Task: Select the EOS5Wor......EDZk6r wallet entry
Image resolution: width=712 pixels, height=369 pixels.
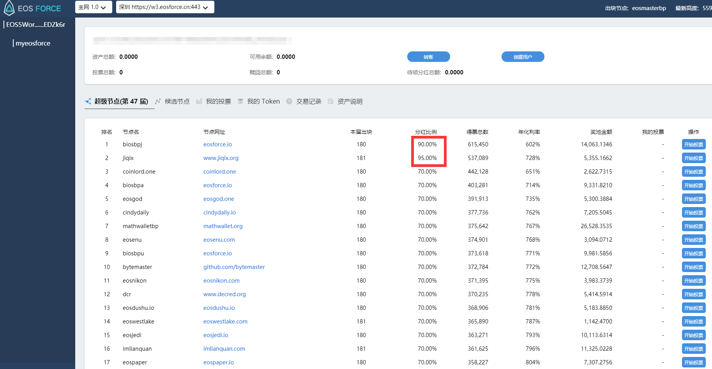Action: click(x=35, y=25)
